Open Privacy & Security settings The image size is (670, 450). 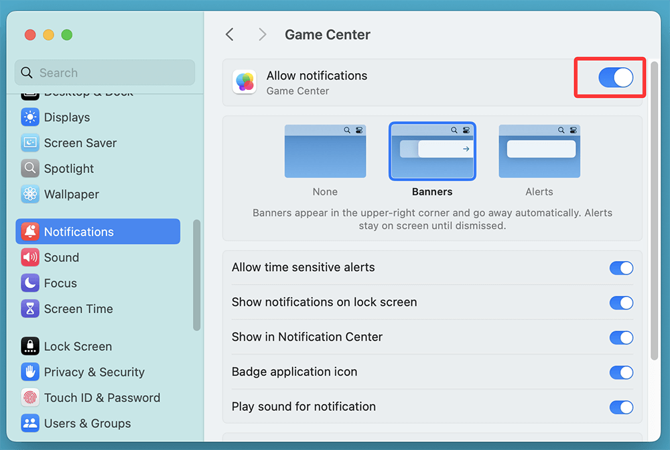pyautogui.click(x=29, y=372)
